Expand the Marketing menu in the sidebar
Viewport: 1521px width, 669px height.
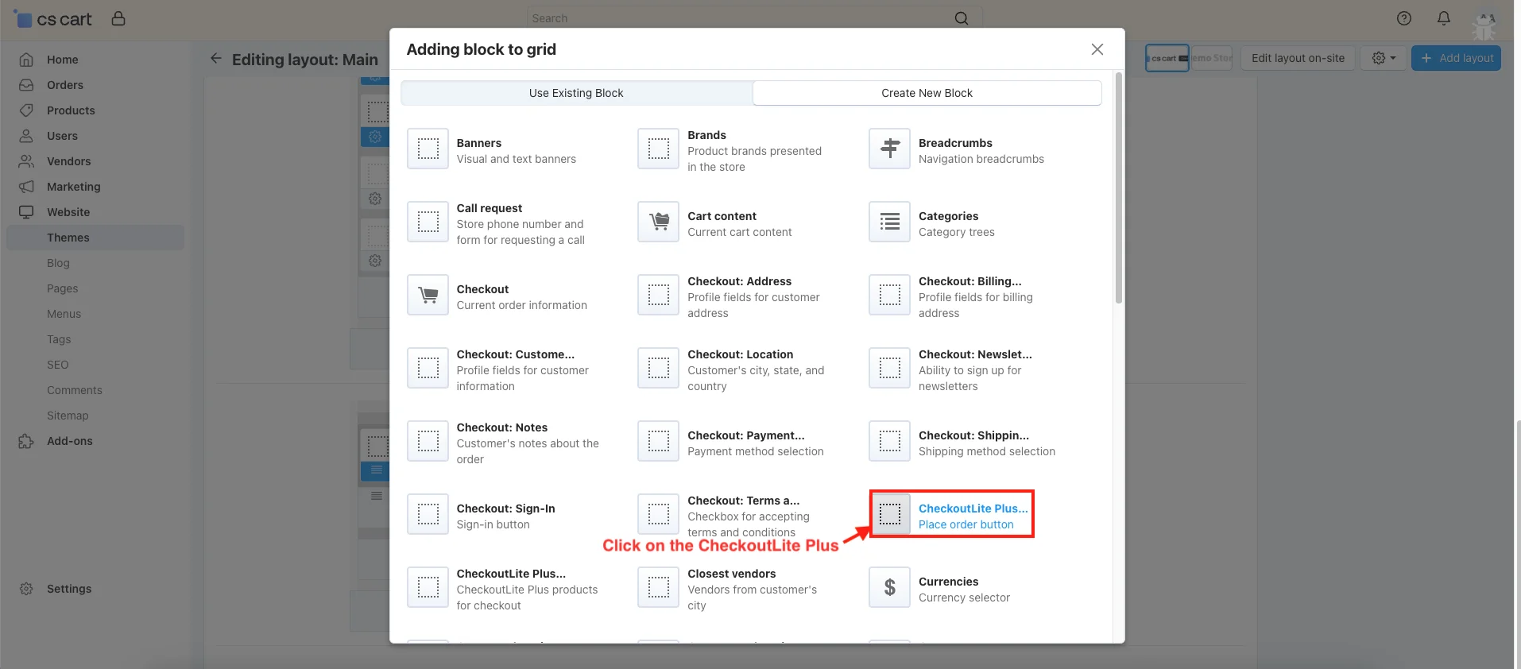click(73, 187)
